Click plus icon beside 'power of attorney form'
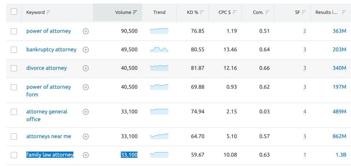 click(x=86, y=87)
